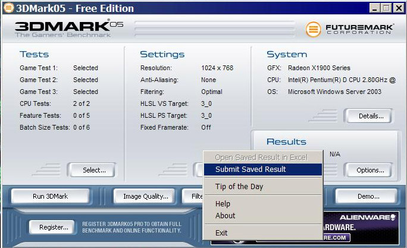The height and width of the screenshot is (248, 407).
Task: Click the 3DMark05 logo banner
Action: pyautogui.click(x=69, y=29)
